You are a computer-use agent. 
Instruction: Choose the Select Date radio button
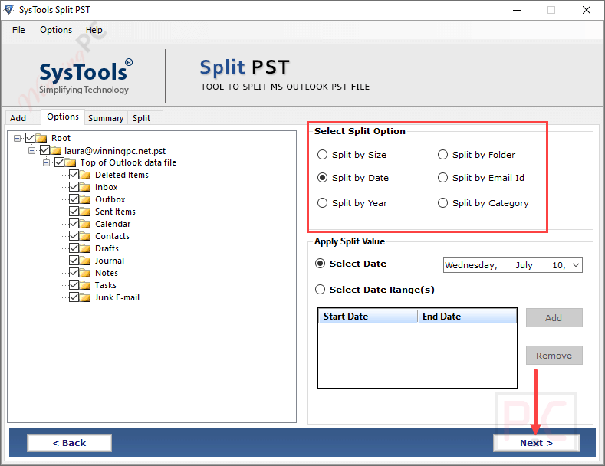pos(320,264)
